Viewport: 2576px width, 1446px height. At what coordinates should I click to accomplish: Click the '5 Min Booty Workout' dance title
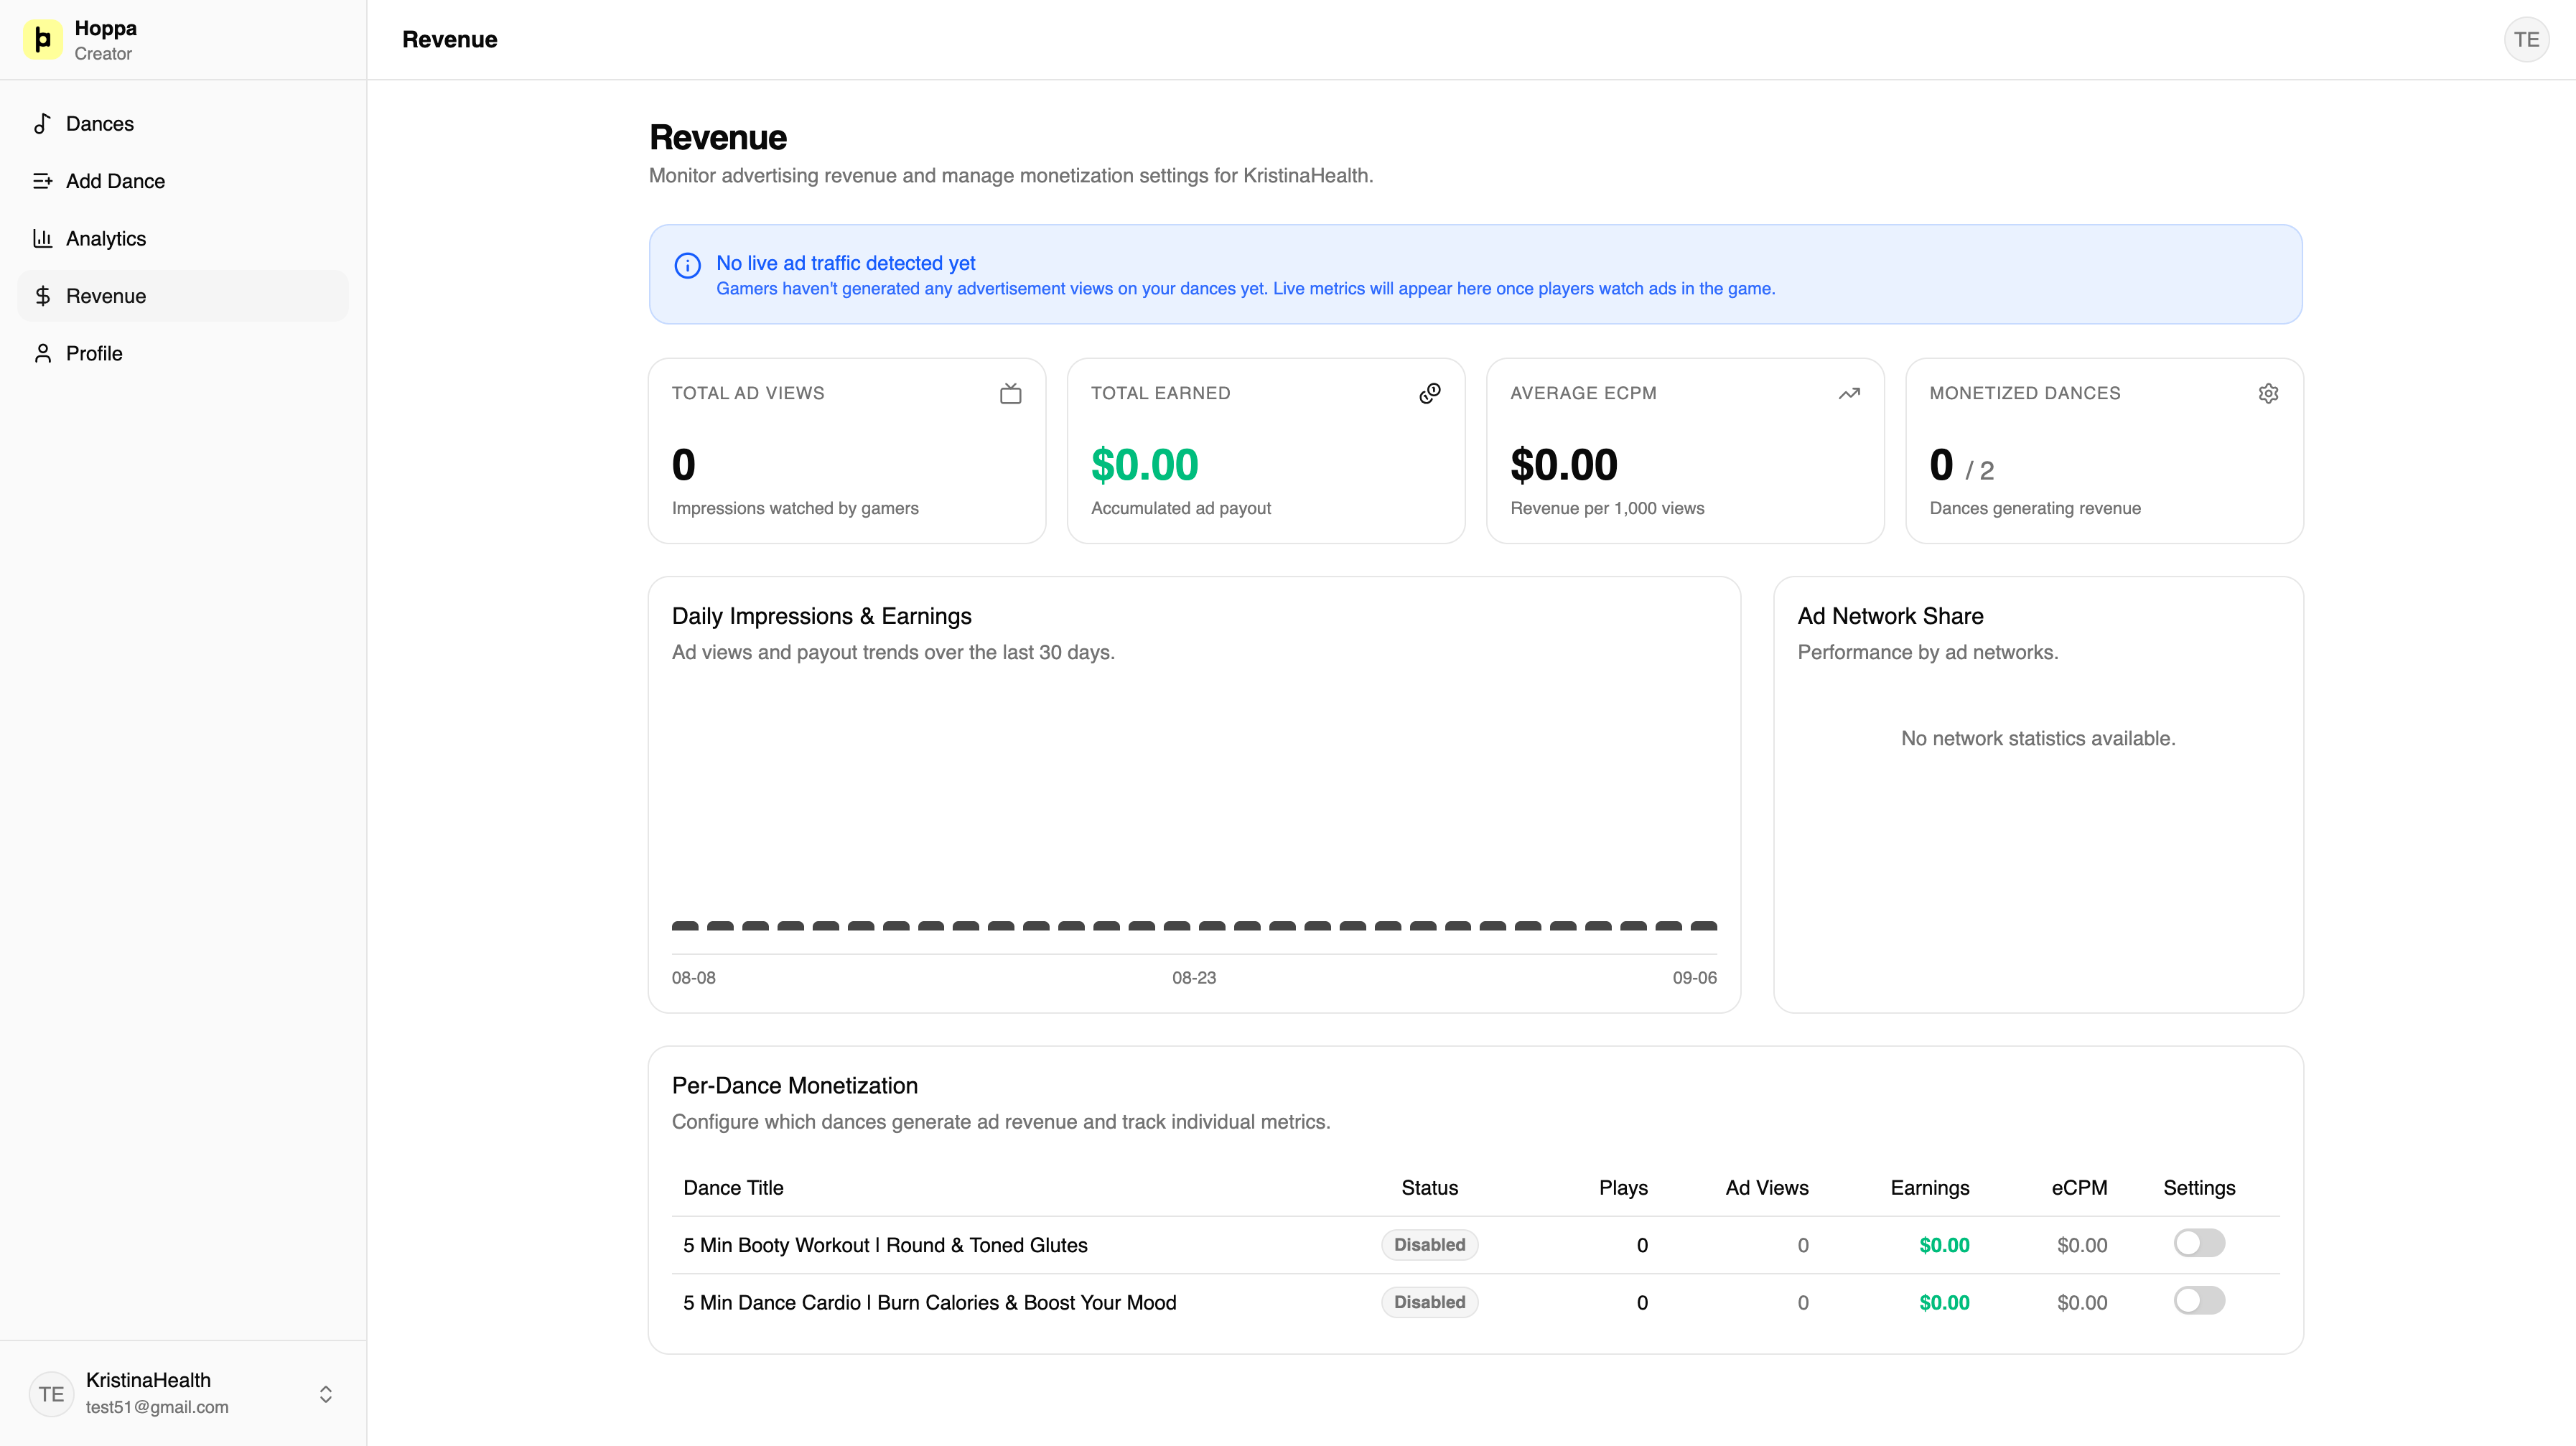click(x=885, y=1245)
